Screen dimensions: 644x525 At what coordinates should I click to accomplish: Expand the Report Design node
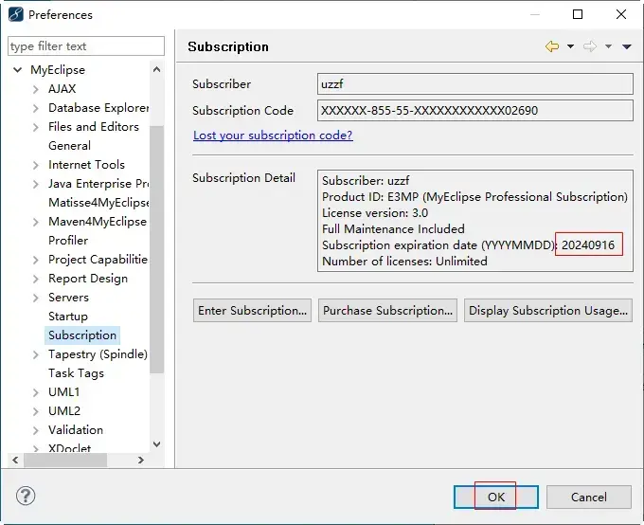point(36,279)
